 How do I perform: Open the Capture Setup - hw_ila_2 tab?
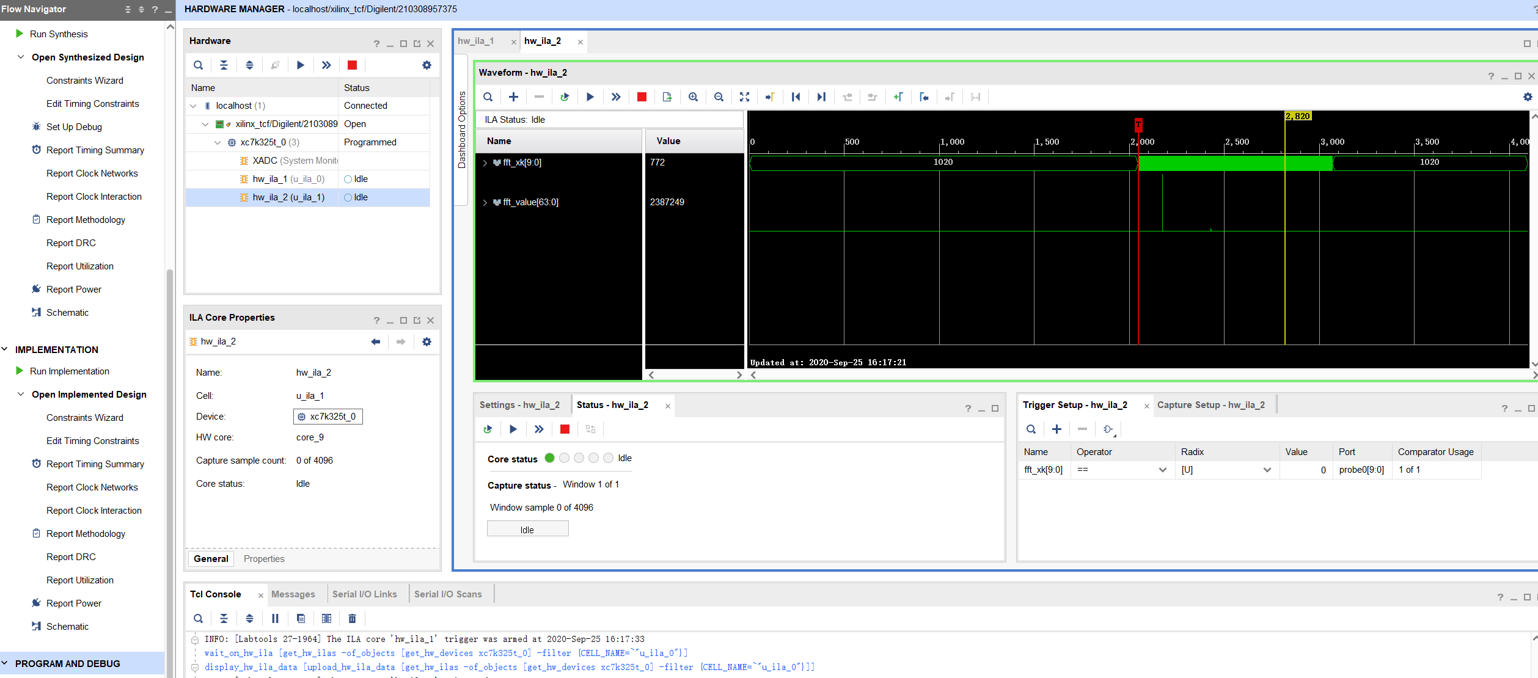point(1210,405)
